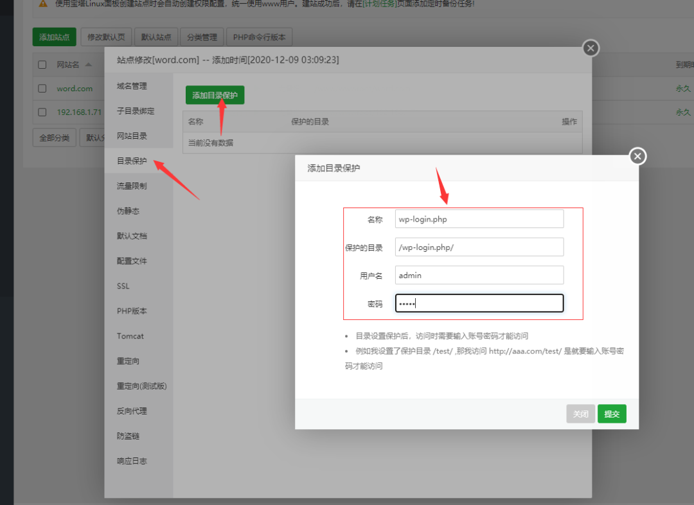The image size is (694, 505).
Task: Switch to the 域名管理 tab
Action: pyautogui.click(x=132, y=86)
